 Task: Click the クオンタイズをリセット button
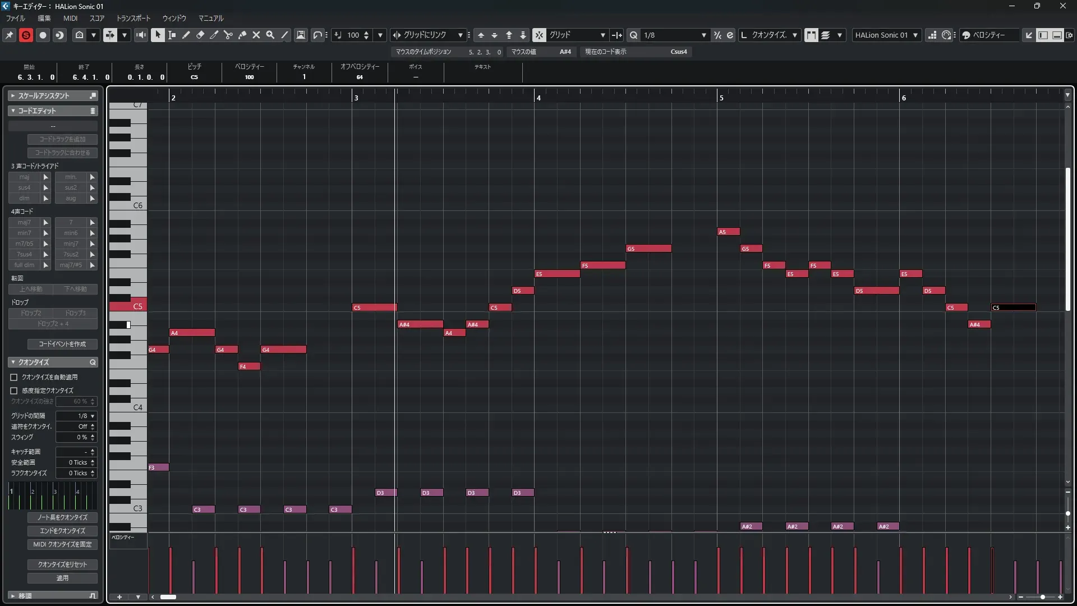pos(62,564)
